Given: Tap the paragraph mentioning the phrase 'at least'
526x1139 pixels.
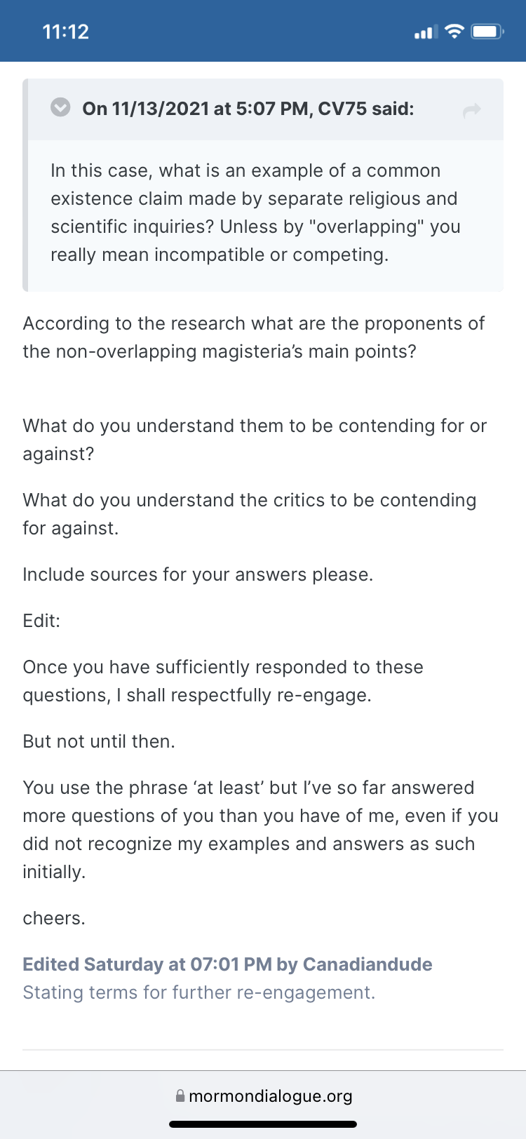Looking at the screenshot, I should tap(261, 830).
